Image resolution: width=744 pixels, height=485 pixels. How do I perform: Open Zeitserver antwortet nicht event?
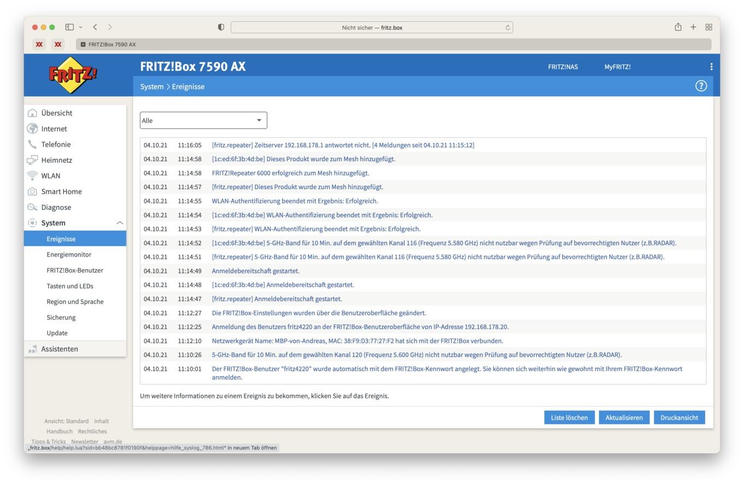tap(343, 145)
